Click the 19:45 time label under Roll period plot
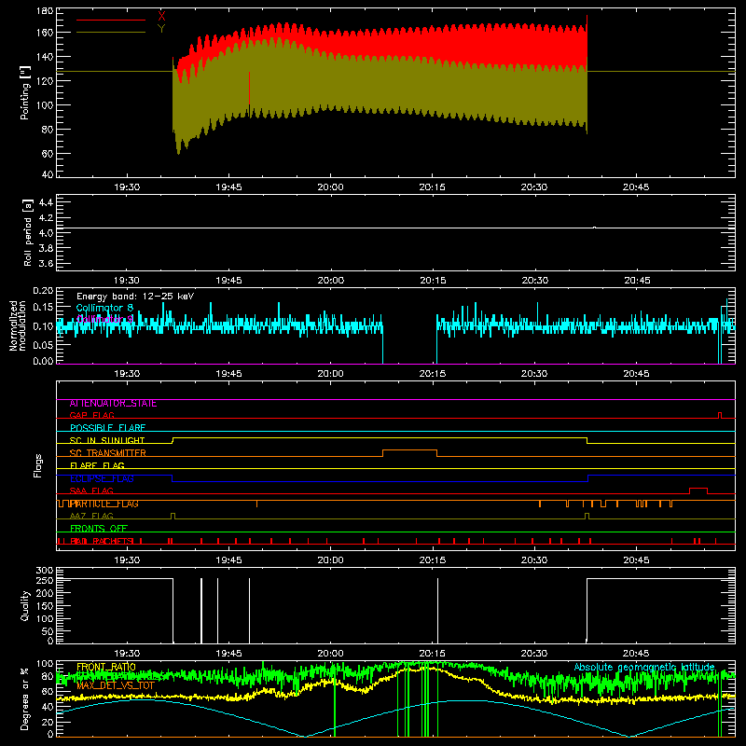The height and width of the screenshot is (746, 746). tap(228, 281)
